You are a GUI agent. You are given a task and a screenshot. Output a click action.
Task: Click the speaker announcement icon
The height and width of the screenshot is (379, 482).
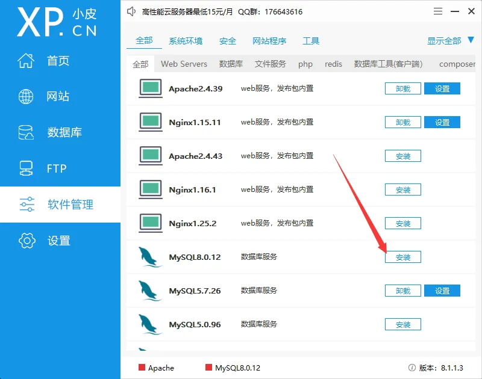(131, 11)
